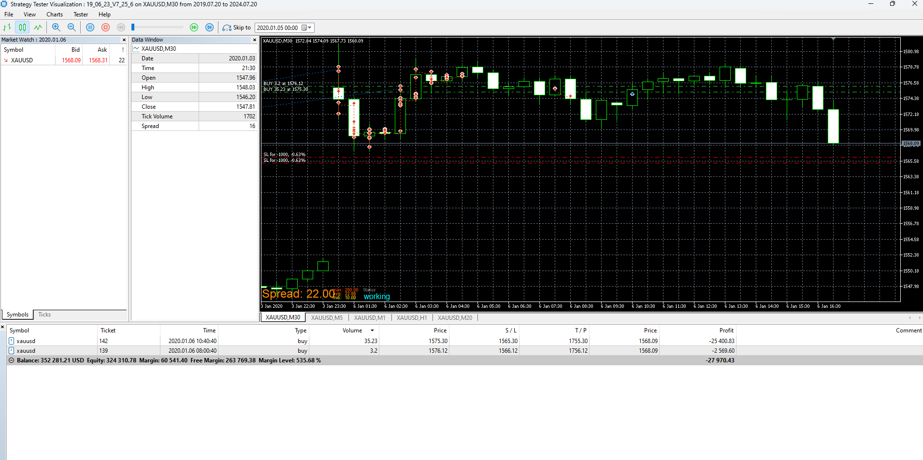Switch chart to bar chart mode

tap(7, 28)
